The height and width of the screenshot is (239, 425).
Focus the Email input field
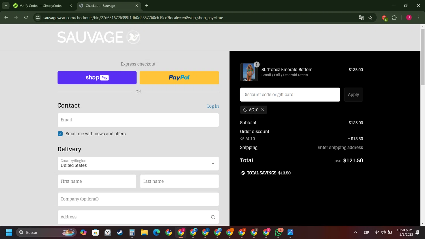pyautogui.click(x=138, y=120)
